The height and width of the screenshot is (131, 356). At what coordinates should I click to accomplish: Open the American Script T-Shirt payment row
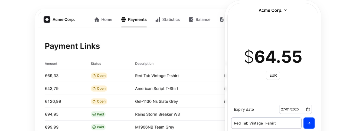[156, 89]
